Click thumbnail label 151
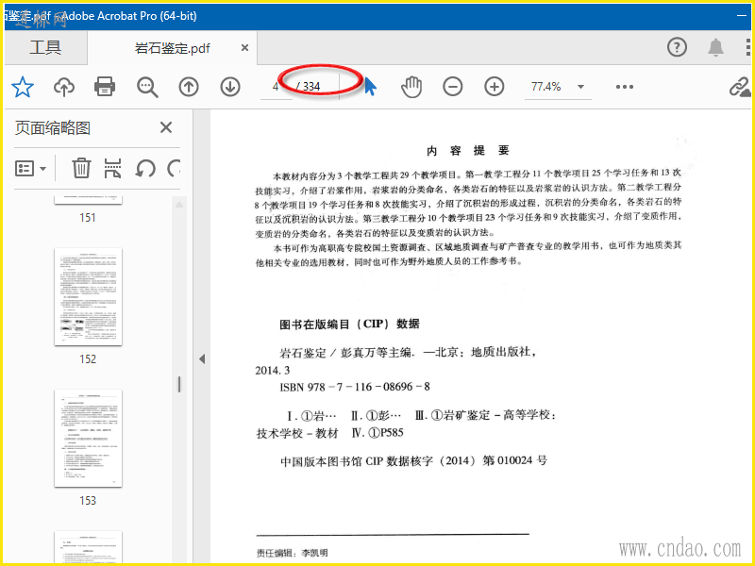 pyautogui.click(x=88, y=218)
